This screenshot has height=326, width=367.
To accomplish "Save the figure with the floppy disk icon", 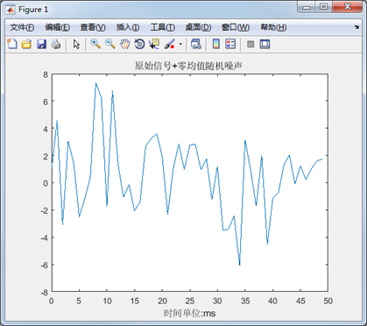I will (x=41, y=45).
